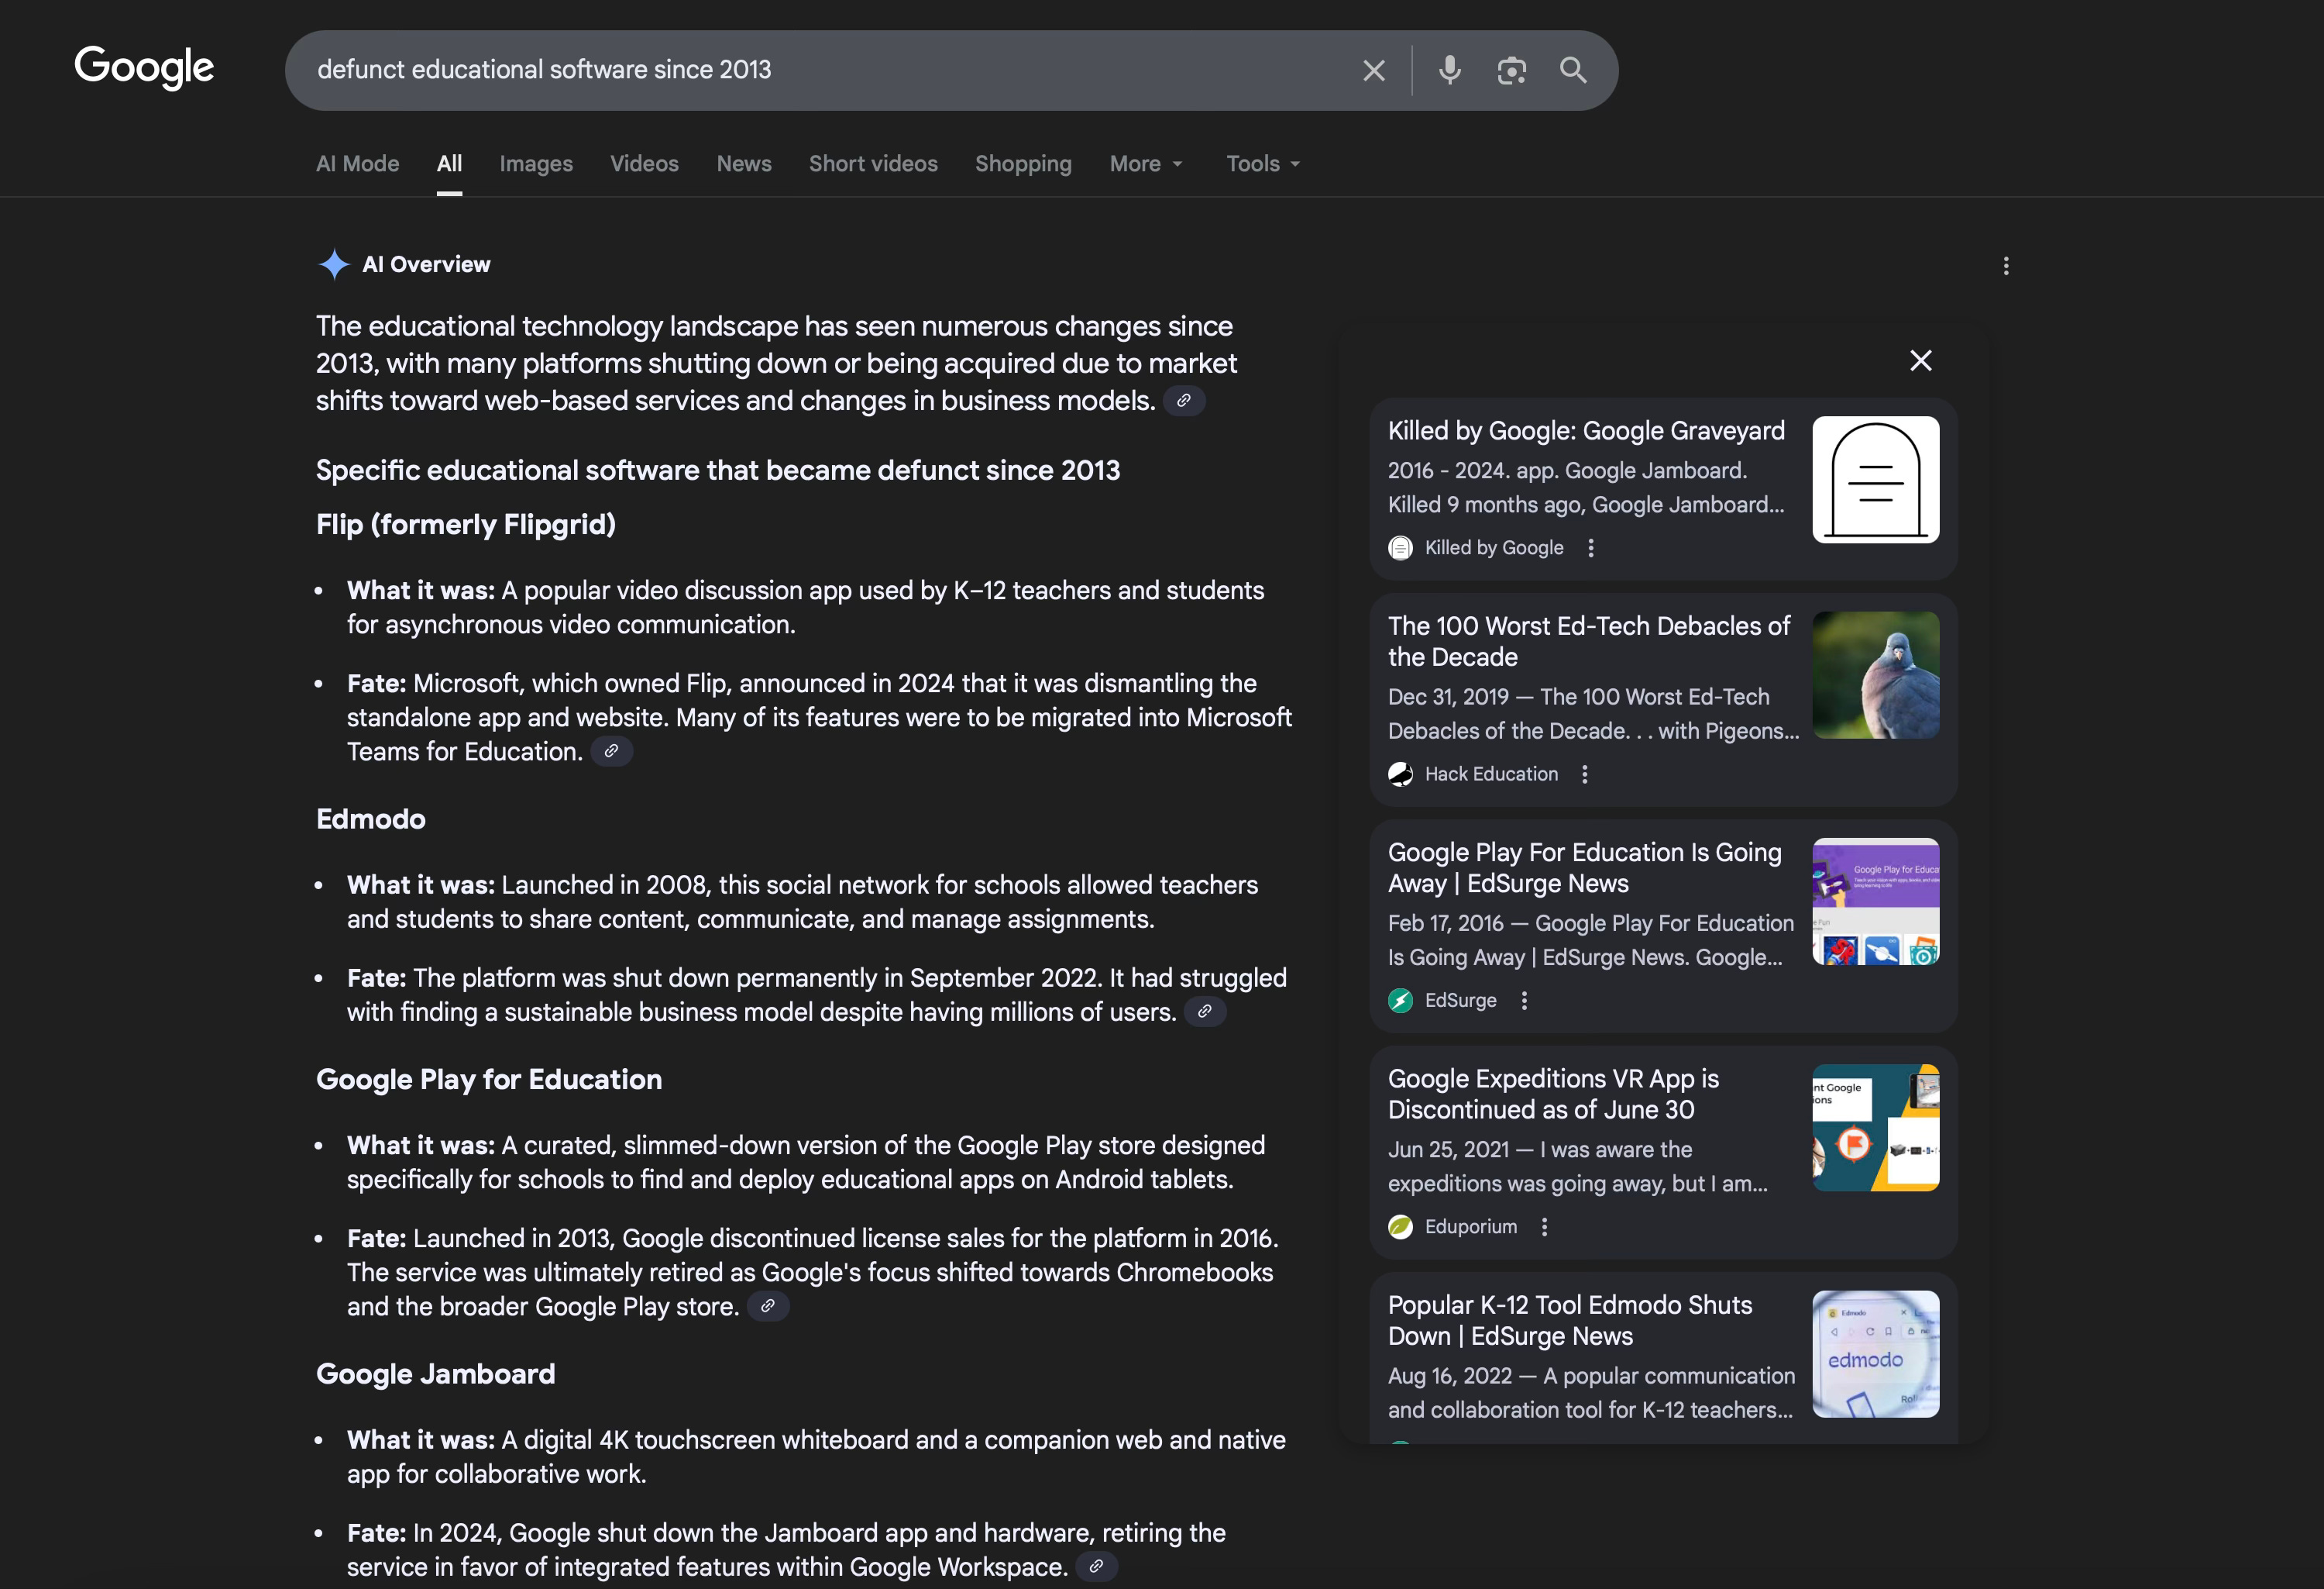Click the Edmodo article thumbnail

[1875, 1353]
